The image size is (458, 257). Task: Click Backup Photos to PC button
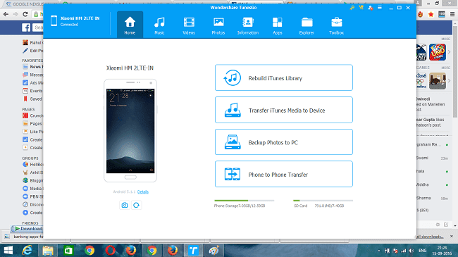[x=284, y=142]
